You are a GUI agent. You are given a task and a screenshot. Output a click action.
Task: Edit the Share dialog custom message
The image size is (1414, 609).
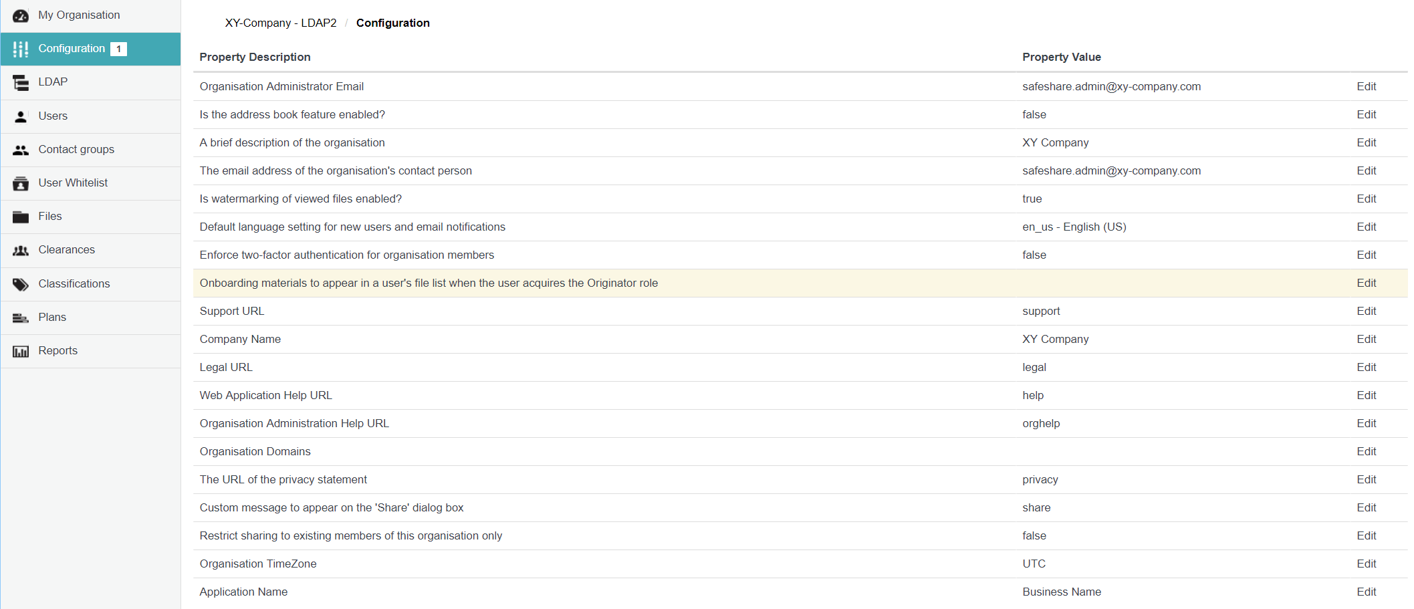[1366, 507]
